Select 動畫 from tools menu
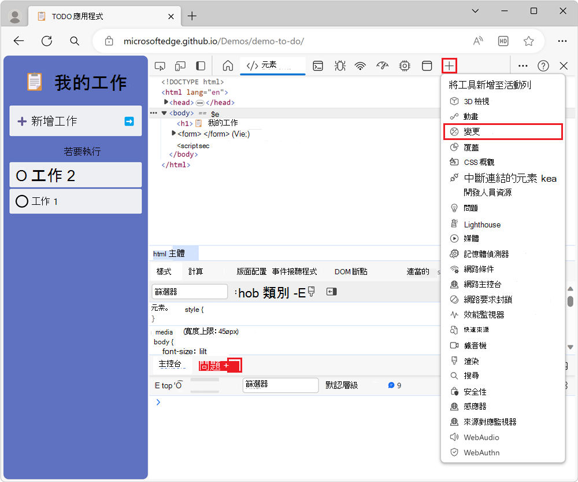Image resolution: width=578 pixels, height=482 pixels. (503, 117)
